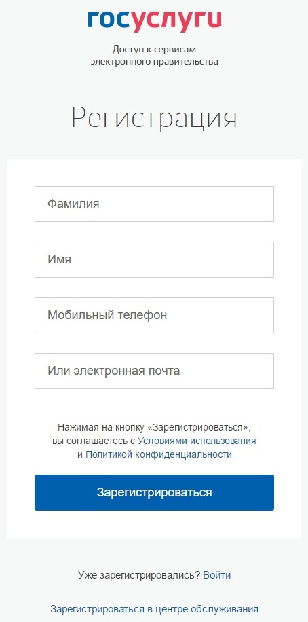Select the "Доступ к сервисам" subtitle line
Screen dimensions: 308x622
[x=154, y=50]
